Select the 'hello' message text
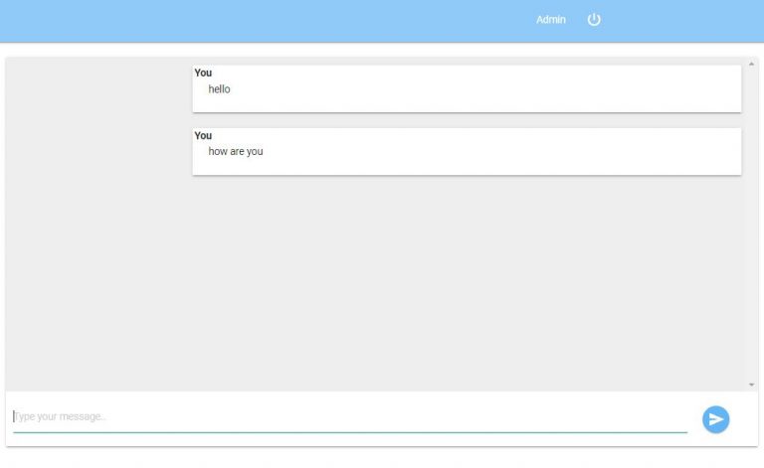 219,89
